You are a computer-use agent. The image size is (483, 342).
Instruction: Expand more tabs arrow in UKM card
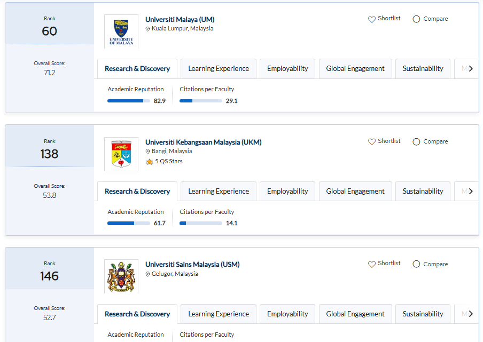(x=471, y=192)
